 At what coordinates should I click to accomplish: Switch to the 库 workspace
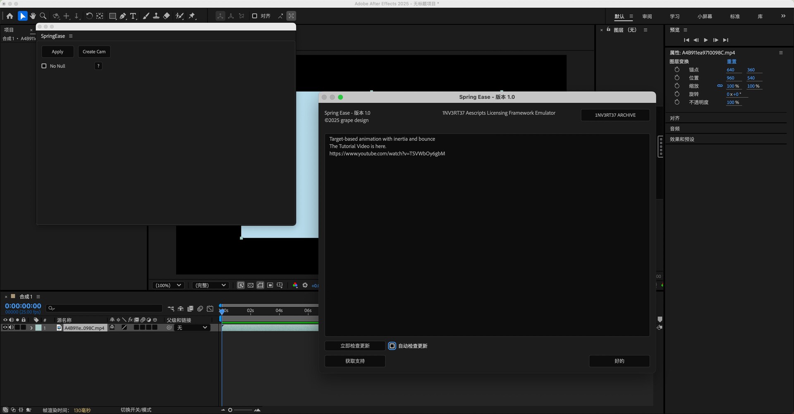pyautogui.click(x=760, y=17)
